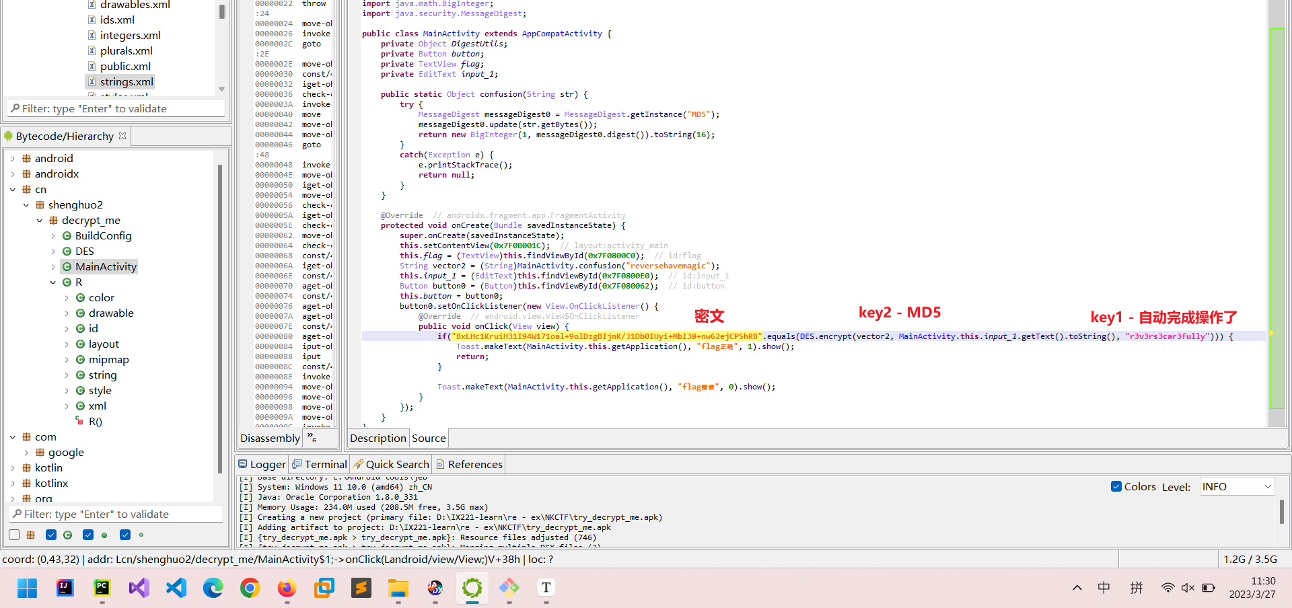Collapse the decrypt_me package node
Image resolution: width=1292 pixels, height=608 pixels.
coord(40,221)
